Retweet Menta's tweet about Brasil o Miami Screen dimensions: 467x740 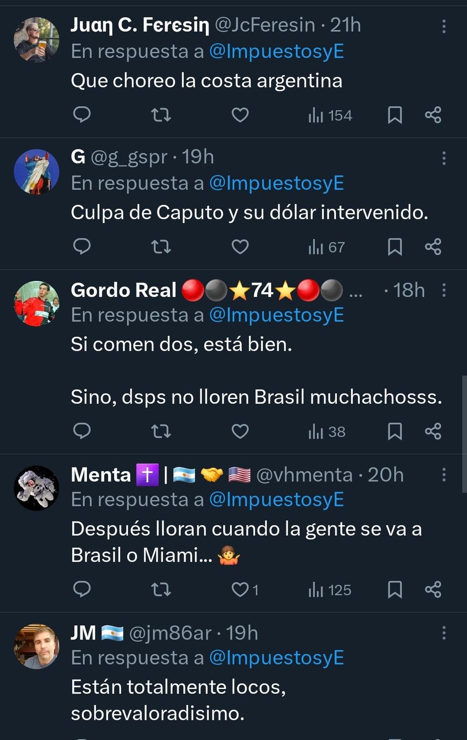tap(161, 589)
